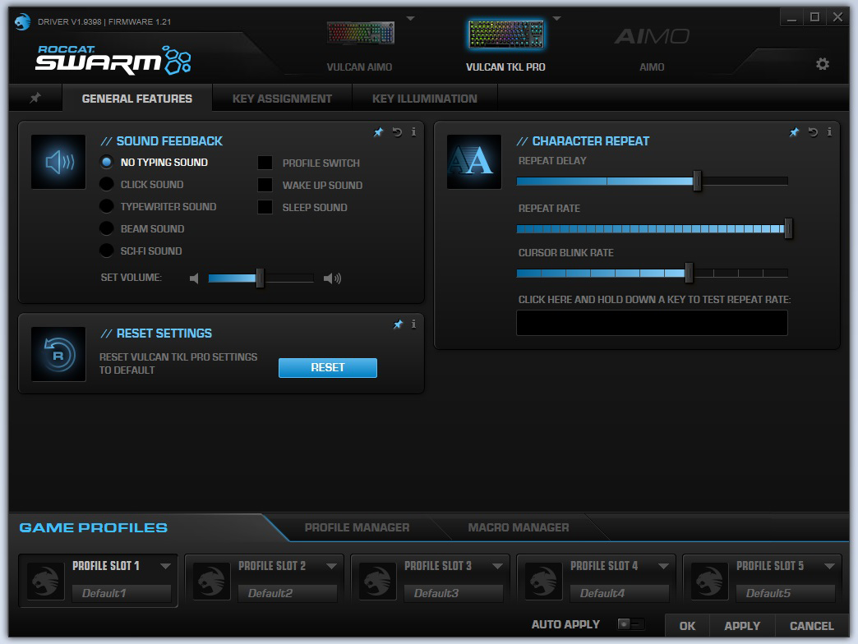The image size is (858, 644).
Task: Open the Macro Manager tab
Action: [x=518, y=527]
